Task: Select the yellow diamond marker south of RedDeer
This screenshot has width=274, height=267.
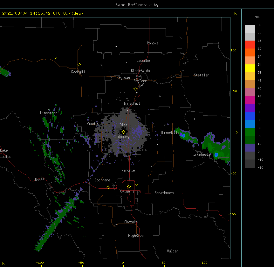Action: pyautogui.click(x=135, y=89)
